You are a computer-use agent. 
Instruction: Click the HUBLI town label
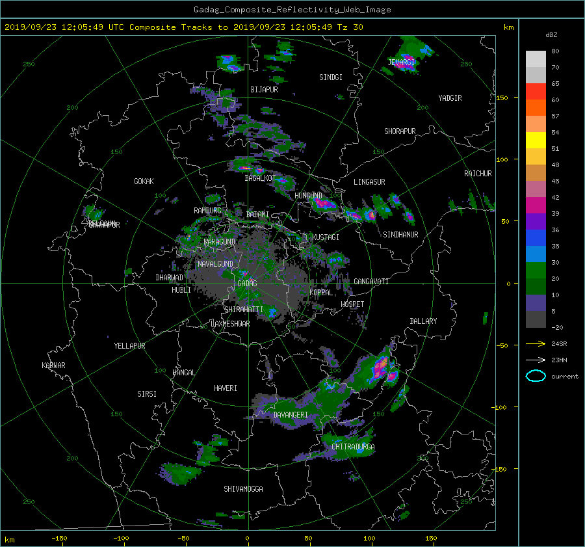point(181,289)
